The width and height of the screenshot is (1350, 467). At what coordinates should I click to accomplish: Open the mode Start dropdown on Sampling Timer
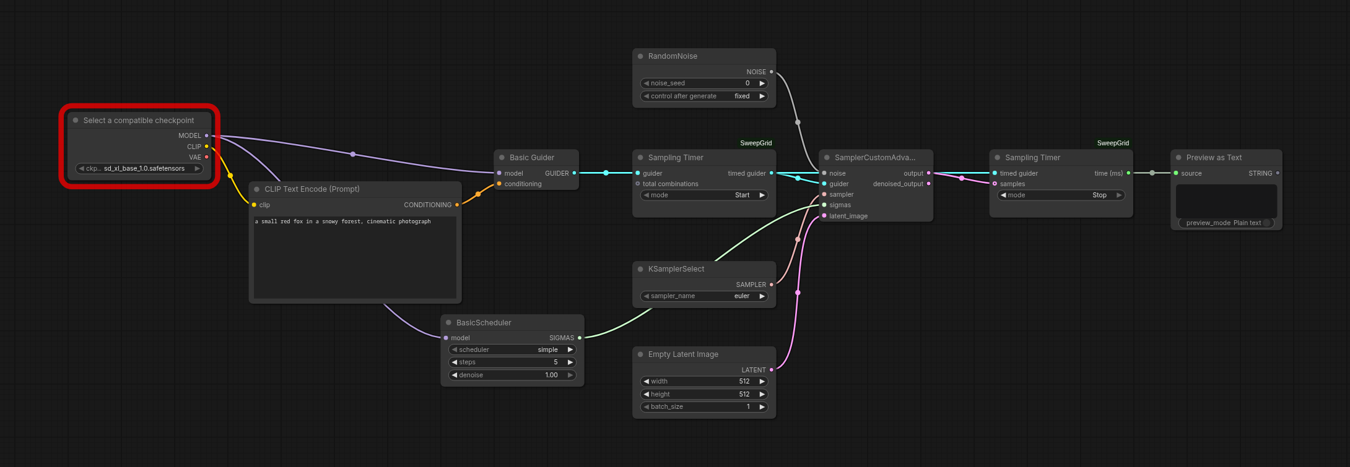704,195
